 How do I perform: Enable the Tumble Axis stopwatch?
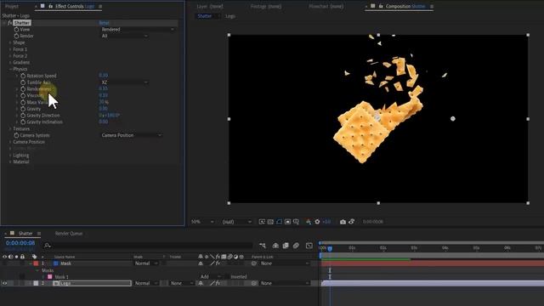23,82
